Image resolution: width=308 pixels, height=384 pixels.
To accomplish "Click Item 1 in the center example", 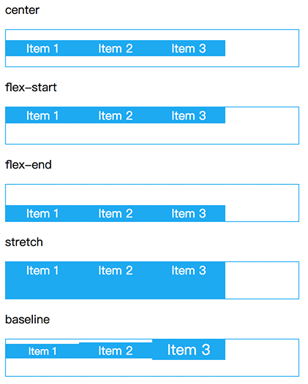I will pos(42,48).
